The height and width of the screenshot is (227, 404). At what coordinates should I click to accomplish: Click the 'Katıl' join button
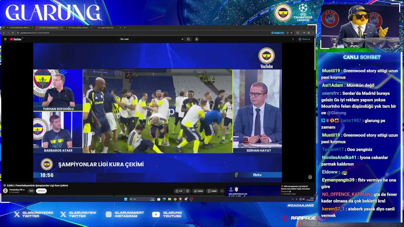(31, 191)
